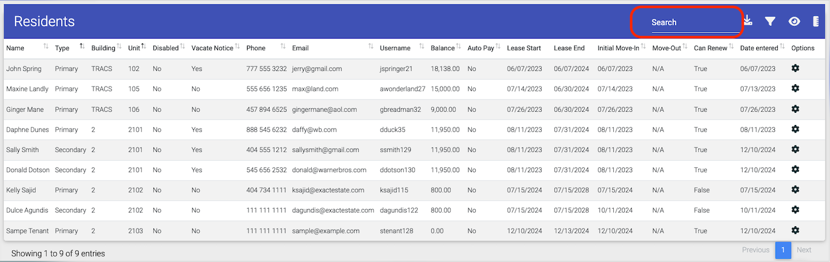Open the filter funnel icon
The width and height of the screenshot is (830, 262).
coord(770,21)
